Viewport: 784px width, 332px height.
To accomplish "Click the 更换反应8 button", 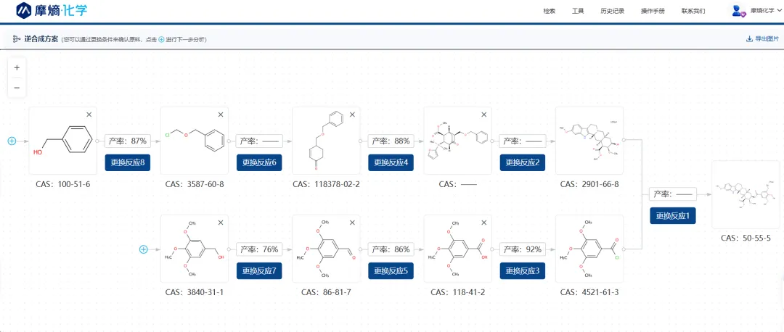I will pos(128,162).
